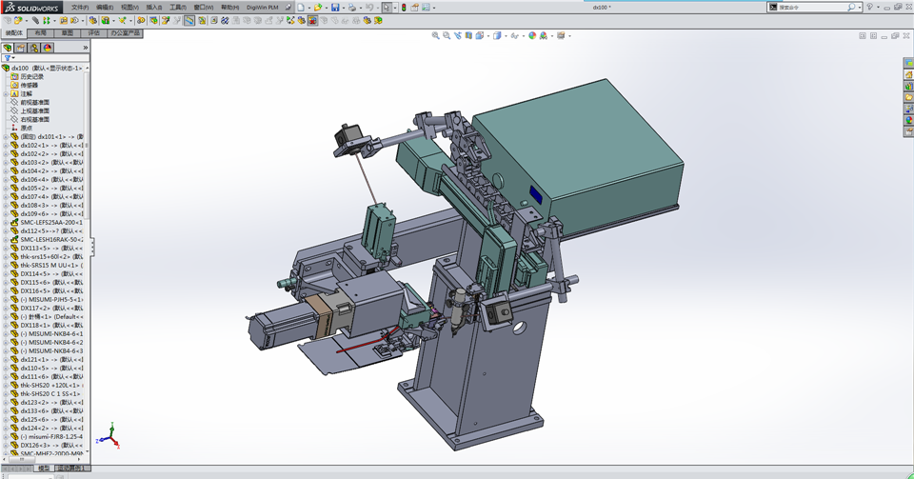The image size is (914, 479).
Task: Expand the dx102<1> component node
Action: (5, 146)
